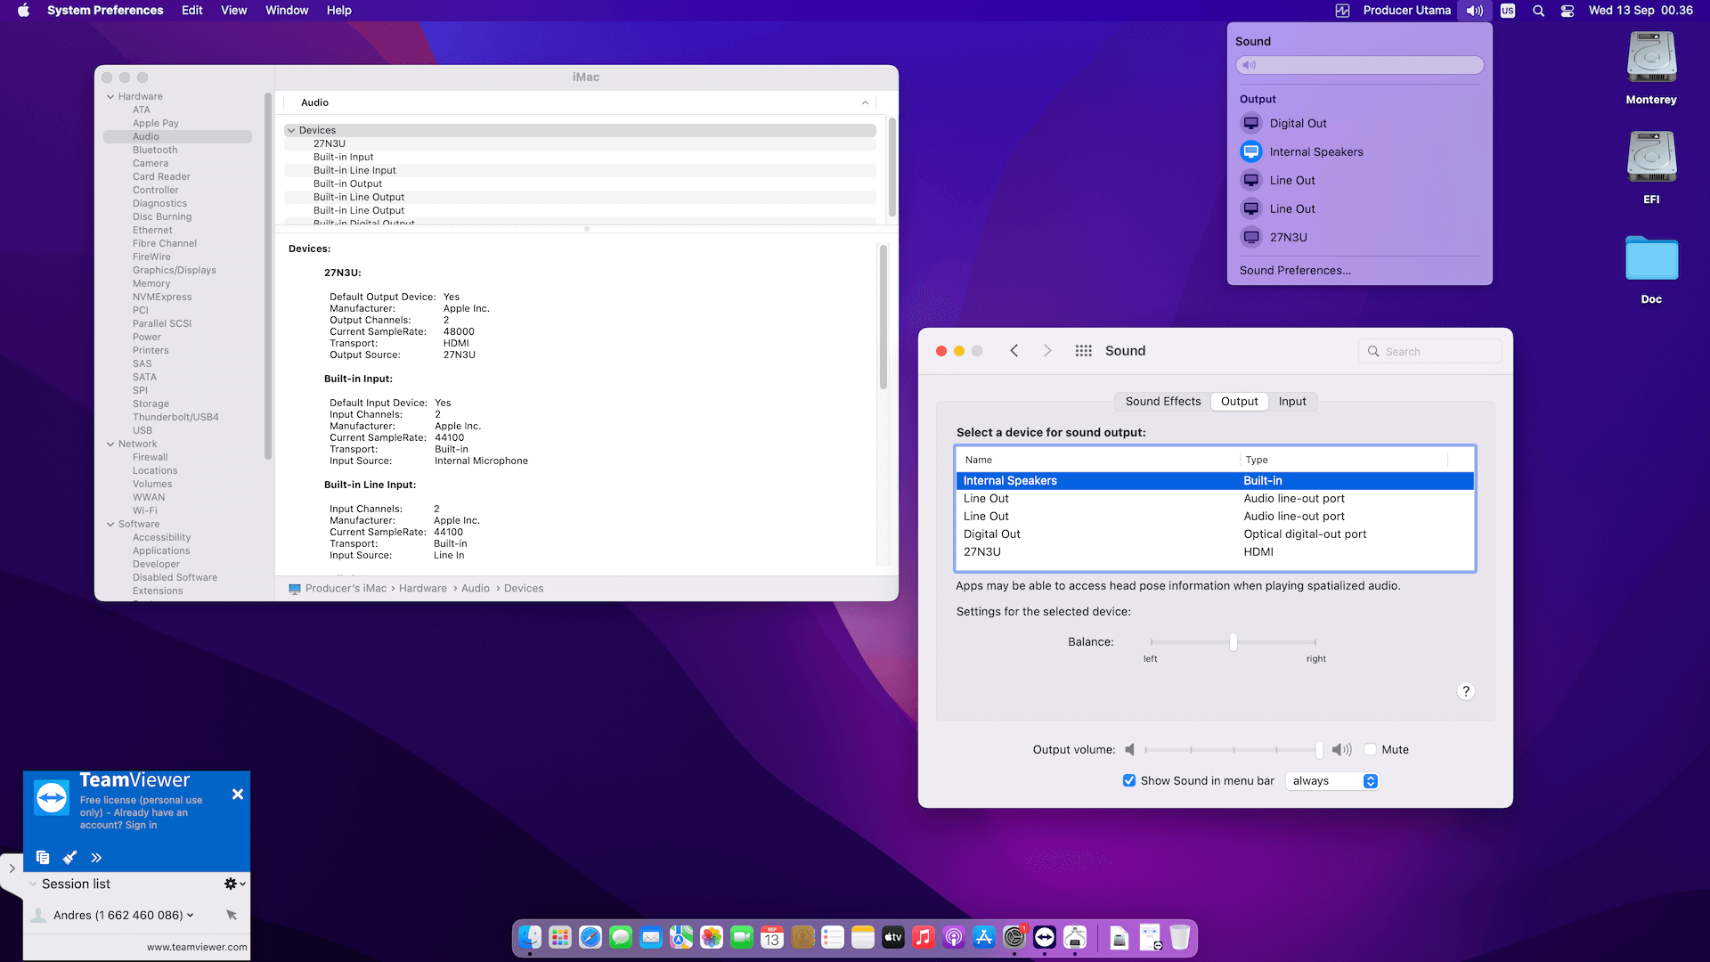
Task: Adjust the Balance slider thumb
Action: pos(1234,642)
